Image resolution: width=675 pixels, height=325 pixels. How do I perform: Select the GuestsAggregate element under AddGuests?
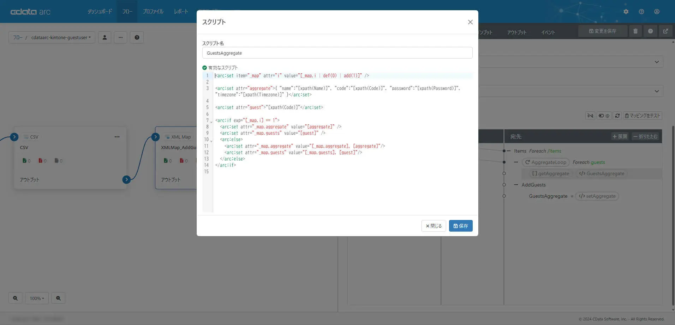click(548, 196)
